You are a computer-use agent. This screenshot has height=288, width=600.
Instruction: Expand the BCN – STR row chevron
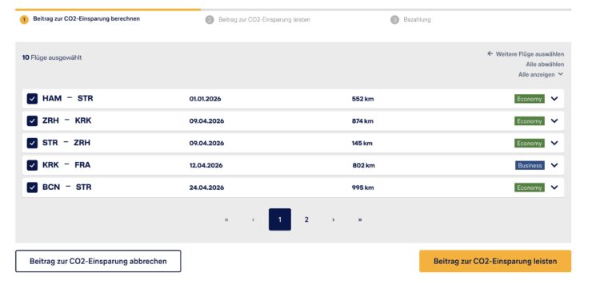(554, 187)
